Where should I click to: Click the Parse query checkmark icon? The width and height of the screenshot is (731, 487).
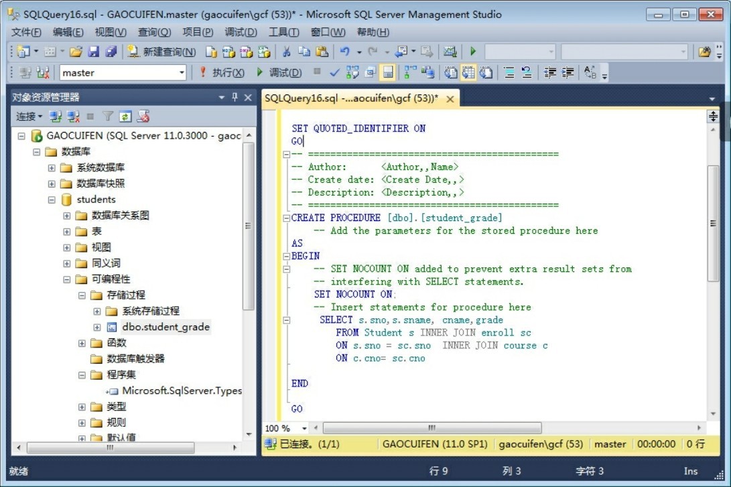[335, 72]
